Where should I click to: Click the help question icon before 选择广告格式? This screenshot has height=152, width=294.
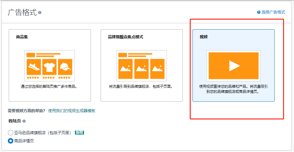click(259, 12)
